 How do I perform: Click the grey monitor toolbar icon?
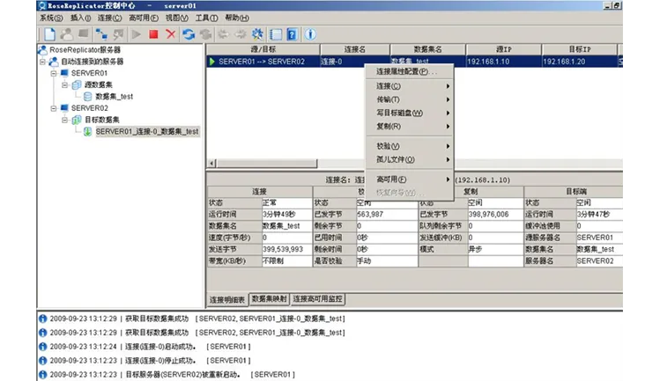84,33
